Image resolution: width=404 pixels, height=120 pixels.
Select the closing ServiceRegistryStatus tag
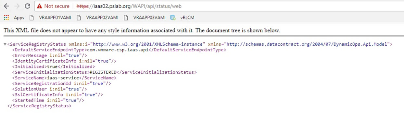(39, 106)
